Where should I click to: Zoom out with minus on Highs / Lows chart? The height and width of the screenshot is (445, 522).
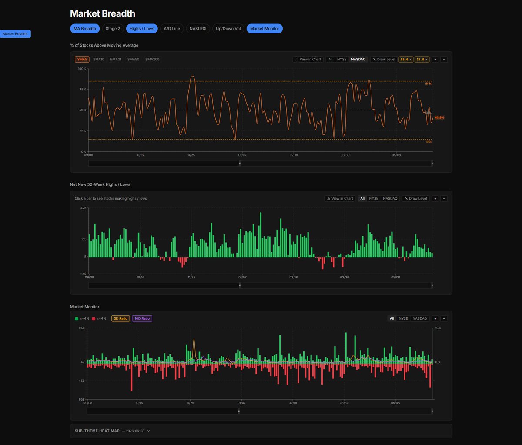coord(444,198)
